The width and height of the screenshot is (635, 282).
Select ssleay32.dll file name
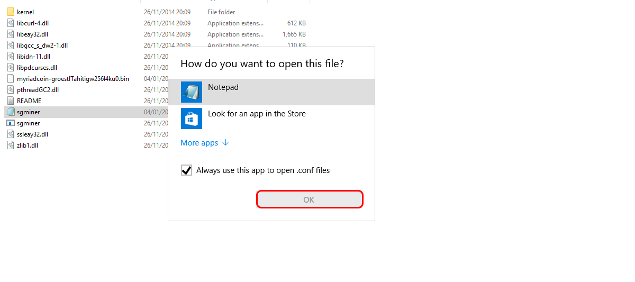point(32,134)
